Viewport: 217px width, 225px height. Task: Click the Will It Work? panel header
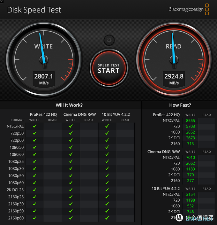[x=69, y=105]
